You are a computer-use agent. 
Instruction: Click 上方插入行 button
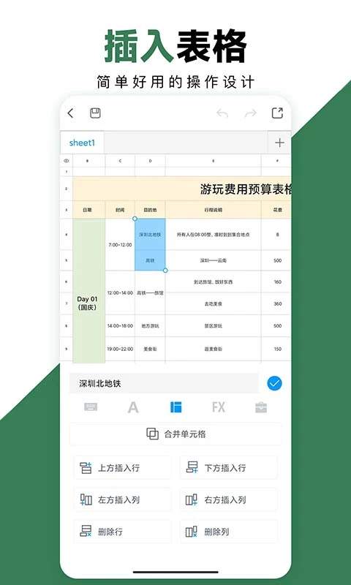point(122,467)
